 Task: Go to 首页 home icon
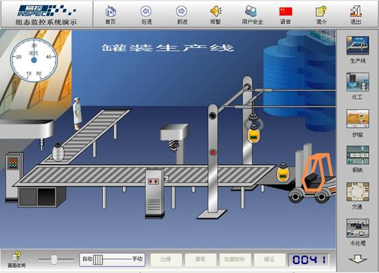tap(111, 12)
